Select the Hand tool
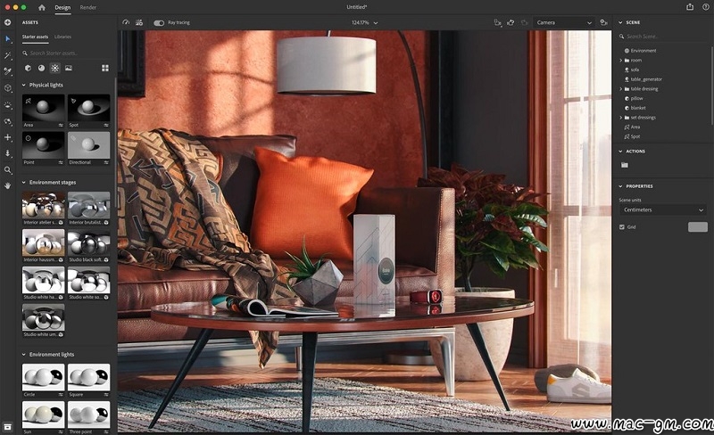The width and height of the screenshot is (714, 435). (8, 185)
